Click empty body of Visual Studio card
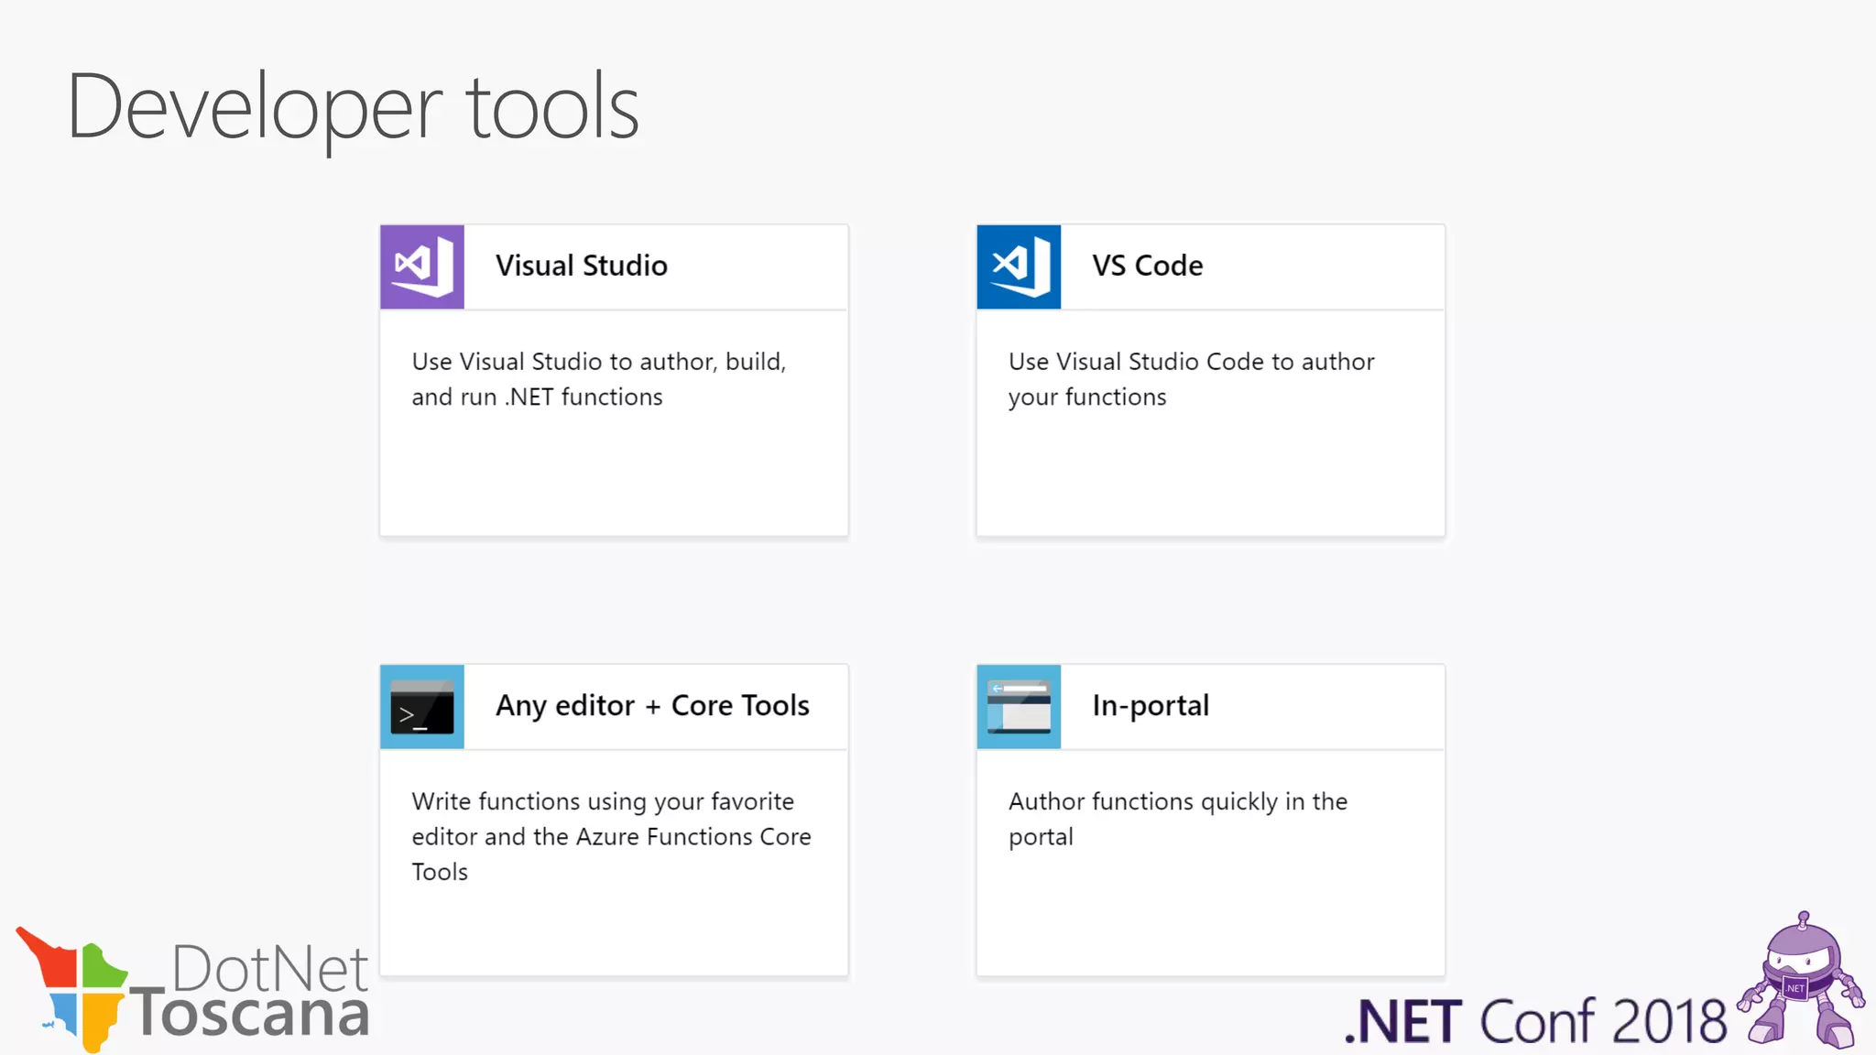Viewport: 1876px width, 1055px height. [614, 476]
